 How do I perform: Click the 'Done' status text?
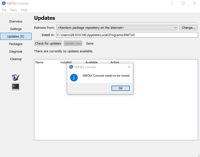[x=90, y=44]
